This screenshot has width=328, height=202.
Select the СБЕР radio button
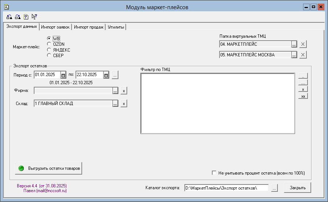click(49, 56)
